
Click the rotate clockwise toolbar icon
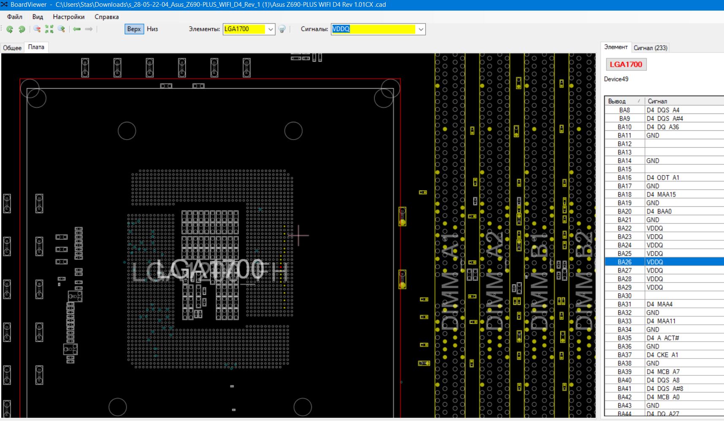[x=22, y=29]
